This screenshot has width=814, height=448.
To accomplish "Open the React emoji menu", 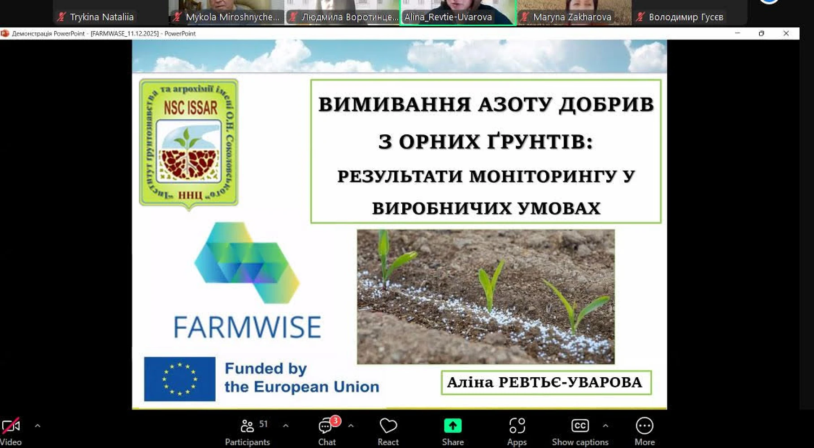I will pyautogui.click(x=388, y=431).
